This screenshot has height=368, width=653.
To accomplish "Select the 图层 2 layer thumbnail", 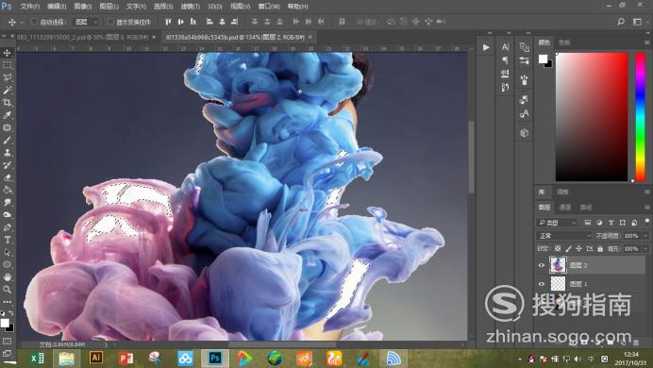I will tap(558, 265).
